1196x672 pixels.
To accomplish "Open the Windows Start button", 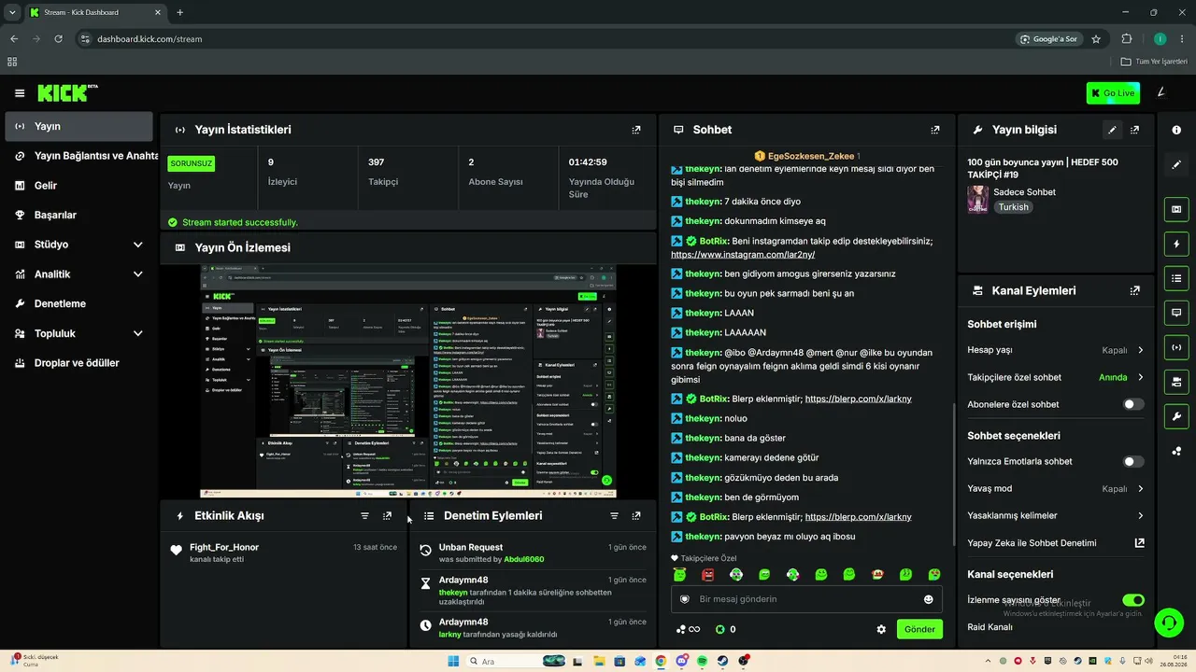I will click(x=453, y=661).
